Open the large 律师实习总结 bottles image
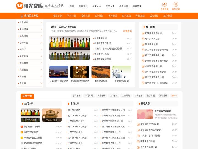The image size is (198, 149). pyautogui.click(x=70, y=48)
